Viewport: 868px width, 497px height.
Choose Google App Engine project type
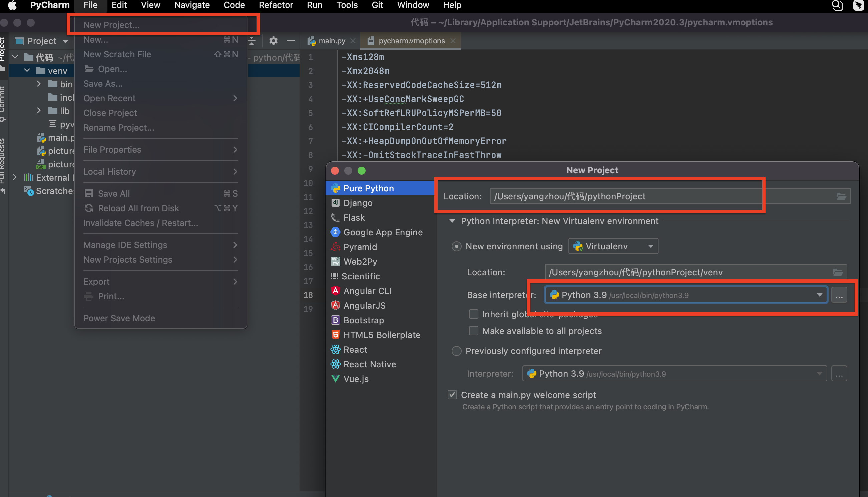[383, 232]
